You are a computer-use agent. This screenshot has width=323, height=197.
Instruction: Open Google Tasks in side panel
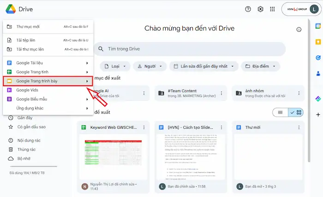click(318, 58)
